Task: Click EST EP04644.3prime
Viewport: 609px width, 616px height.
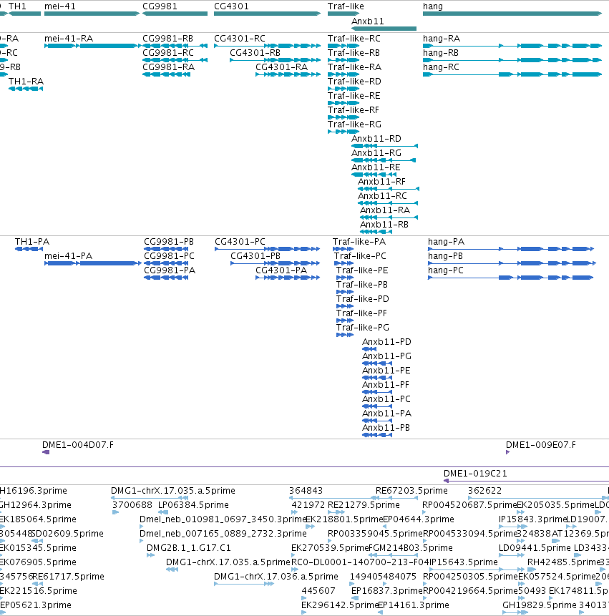Action: click(x=385, y=527)
